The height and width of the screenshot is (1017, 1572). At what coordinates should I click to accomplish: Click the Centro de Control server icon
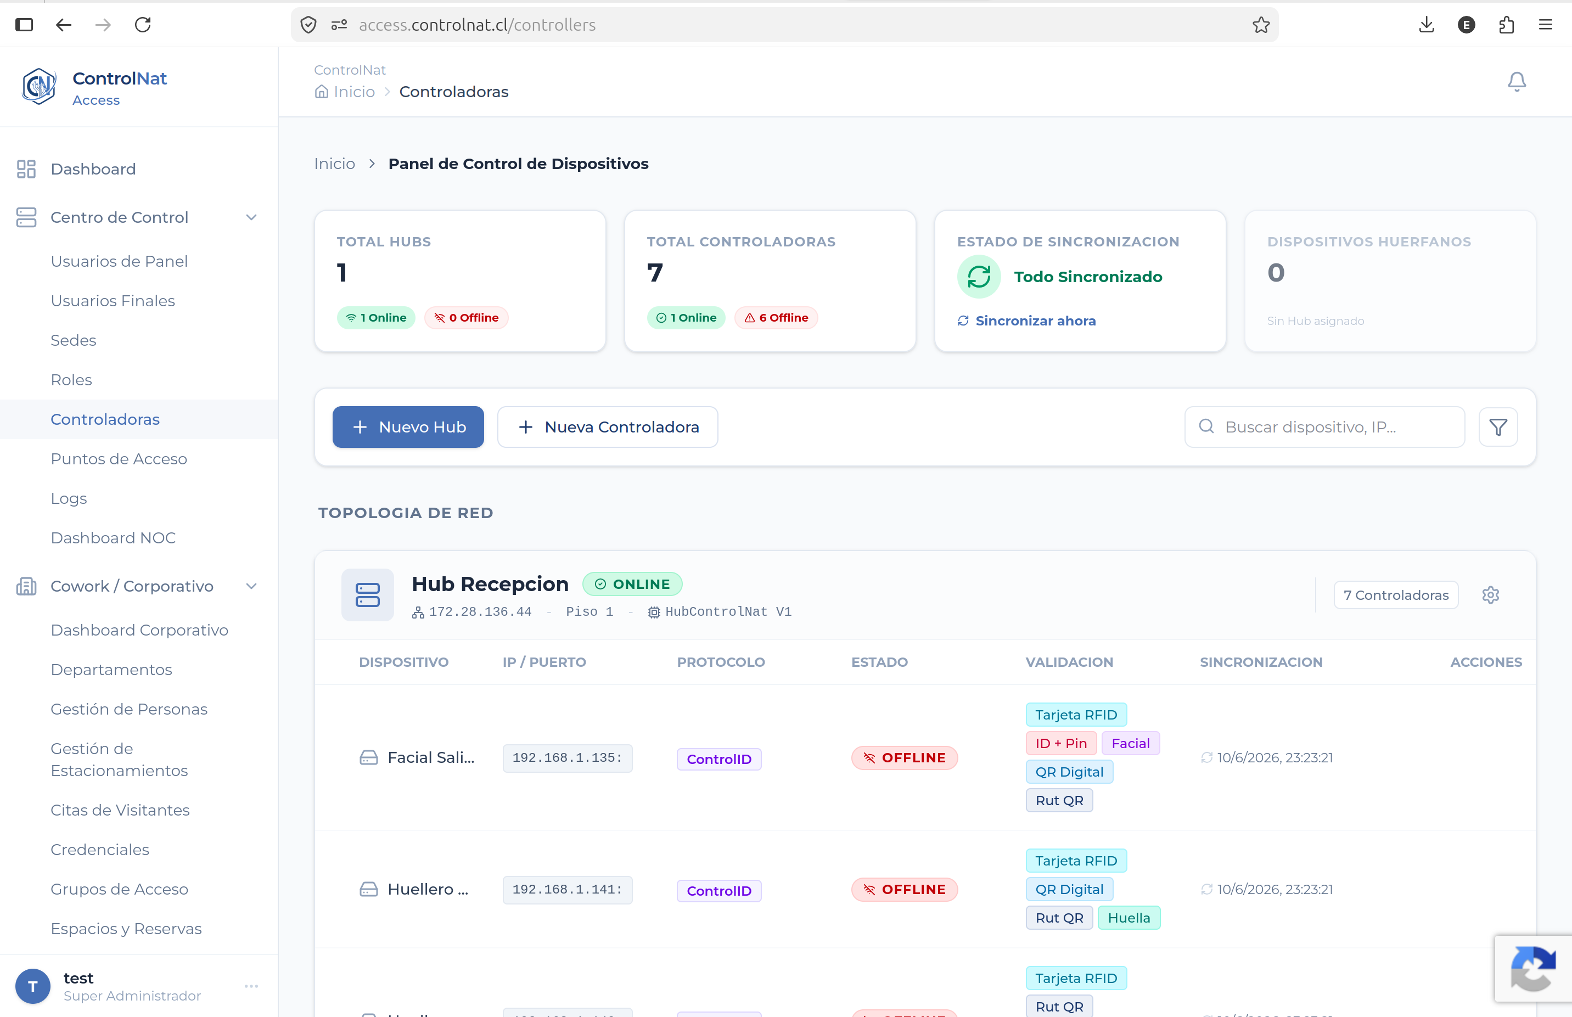pyautogui.click(x=26, y=217)
